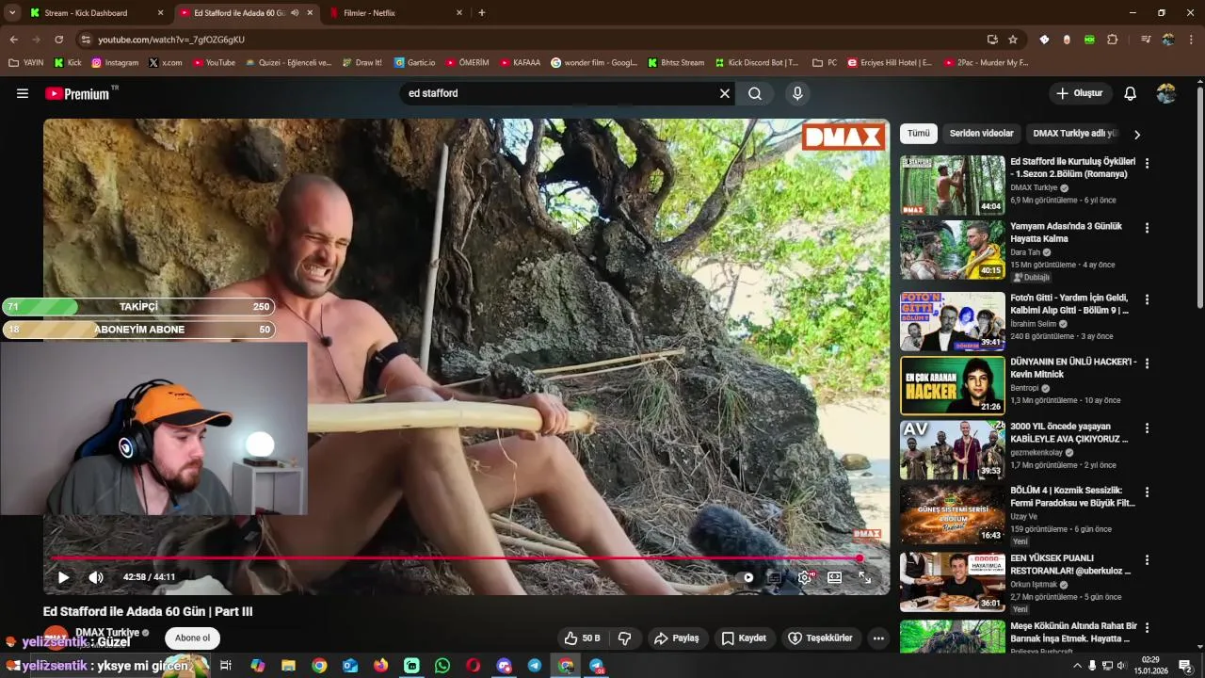Open options for 3000 YIL önce yaşayan video
The width and height of the screenshot is (1205, 678).
(x=1147, y=428)
